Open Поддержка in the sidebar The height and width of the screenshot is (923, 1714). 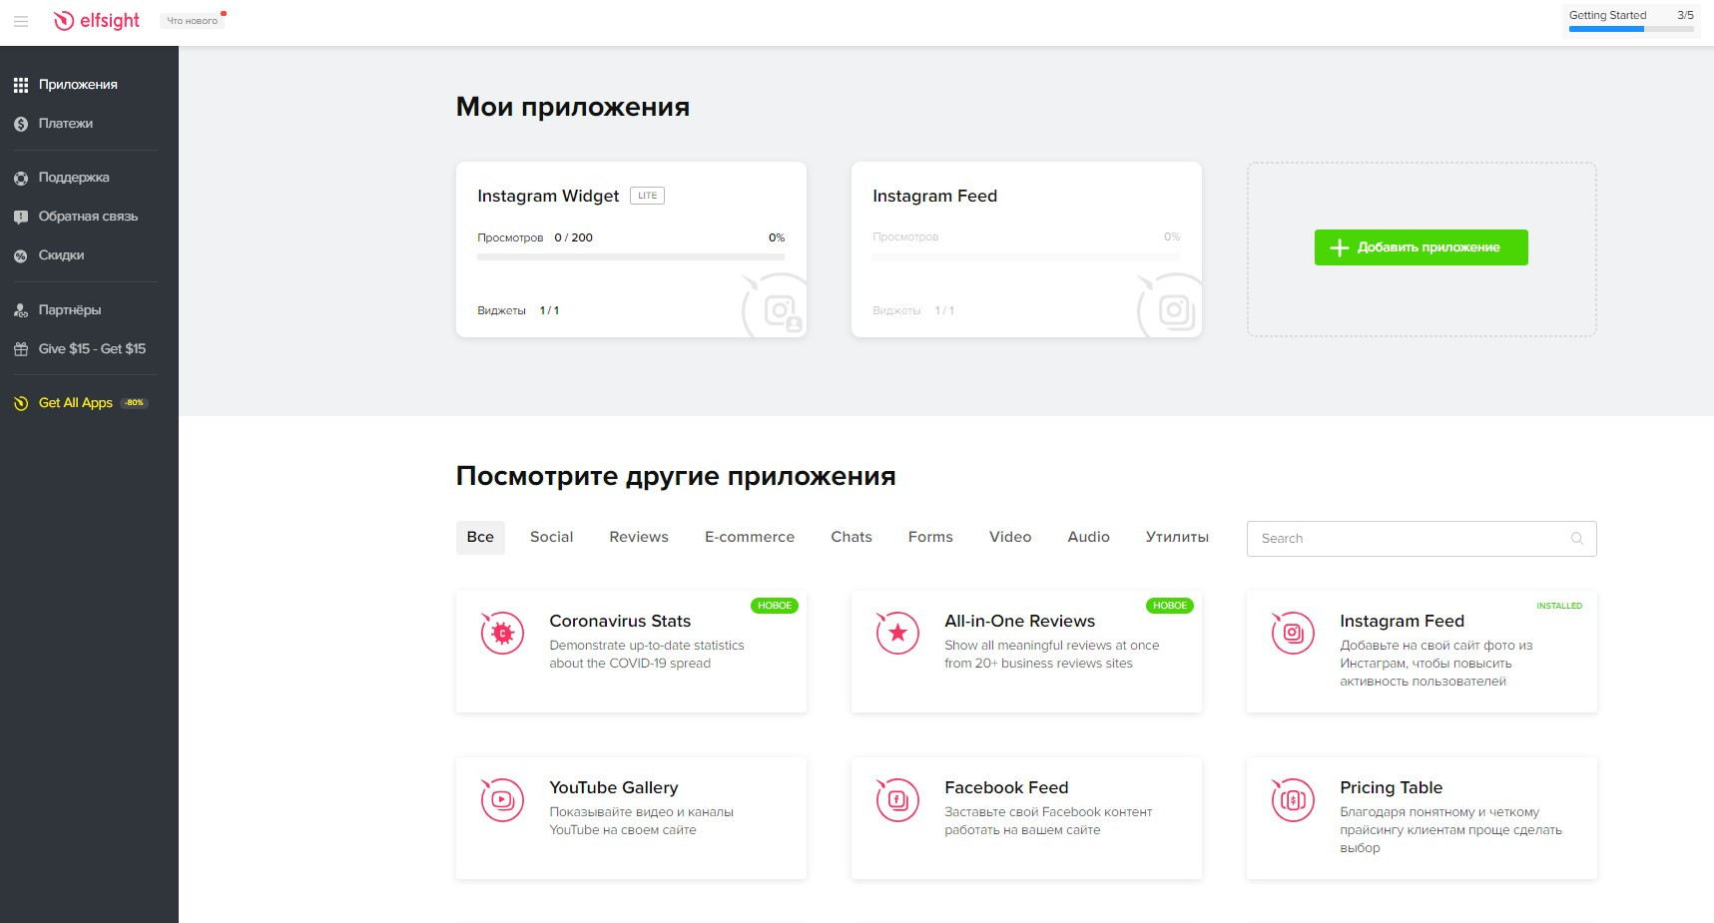(x=74, y=178)
